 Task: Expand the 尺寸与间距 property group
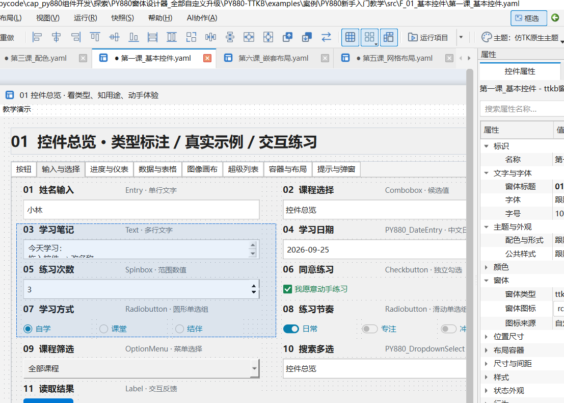click(x=487, y=364)
